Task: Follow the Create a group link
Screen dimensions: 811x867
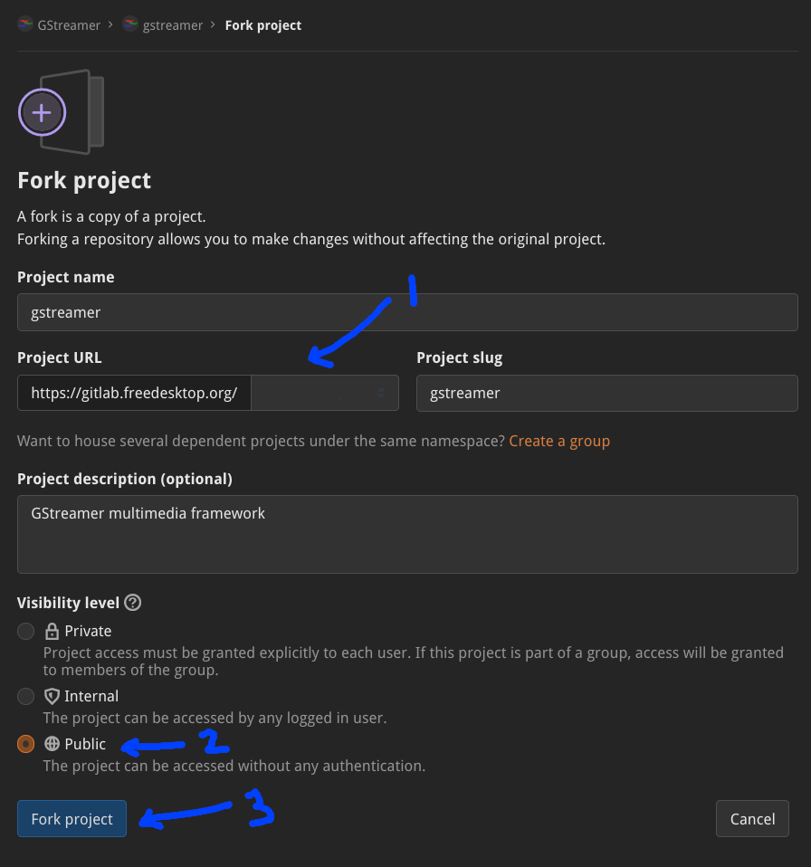Action: click(559, 442)
